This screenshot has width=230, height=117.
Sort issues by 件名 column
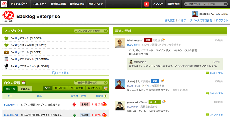click(39, 96)
